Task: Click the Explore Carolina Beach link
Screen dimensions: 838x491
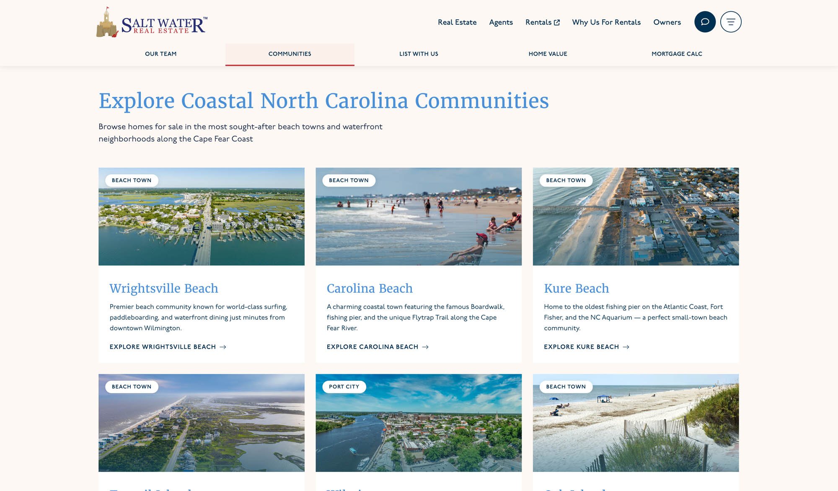Action: click(x=372, y=347)
